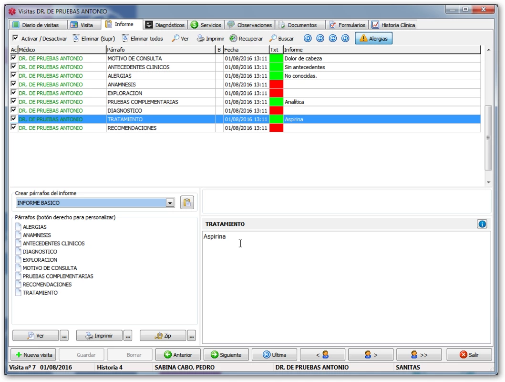Click the previous patient button
This screenshot has width=505, height=382.
322,355
